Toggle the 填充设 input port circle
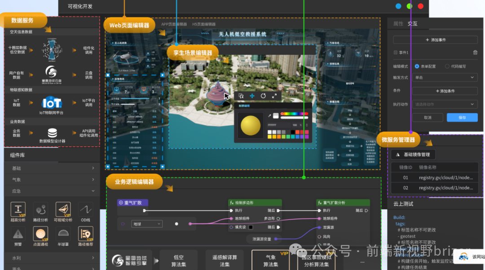The width and height of the screenshot is (485, 270). coord(231,227)
